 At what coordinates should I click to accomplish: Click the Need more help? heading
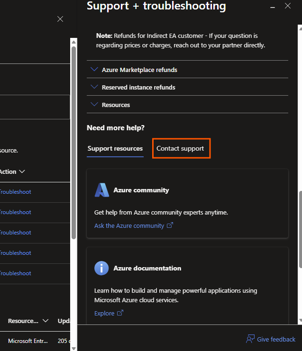click(x=116, y=128)
